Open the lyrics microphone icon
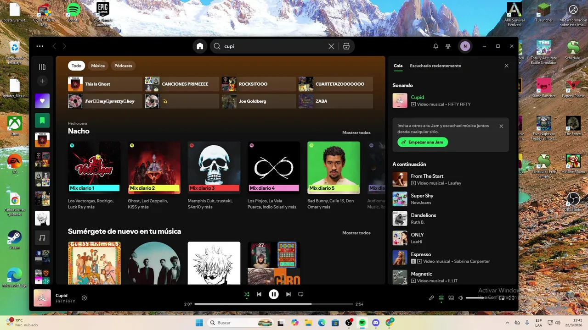 431,298
